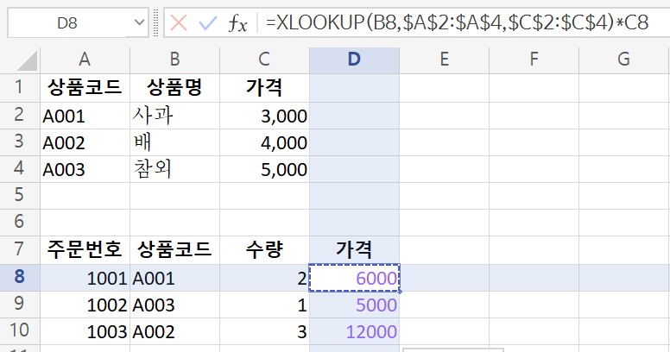Click cell A1 '상품코드' header
The image size is (670, 352).
pos(85,88)
